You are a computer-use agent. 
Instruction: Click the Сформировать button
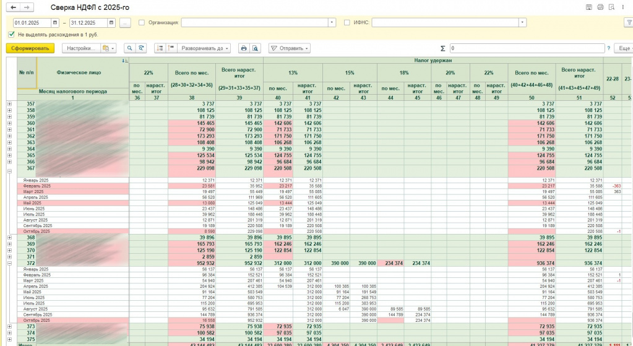[x=30, y=48]
